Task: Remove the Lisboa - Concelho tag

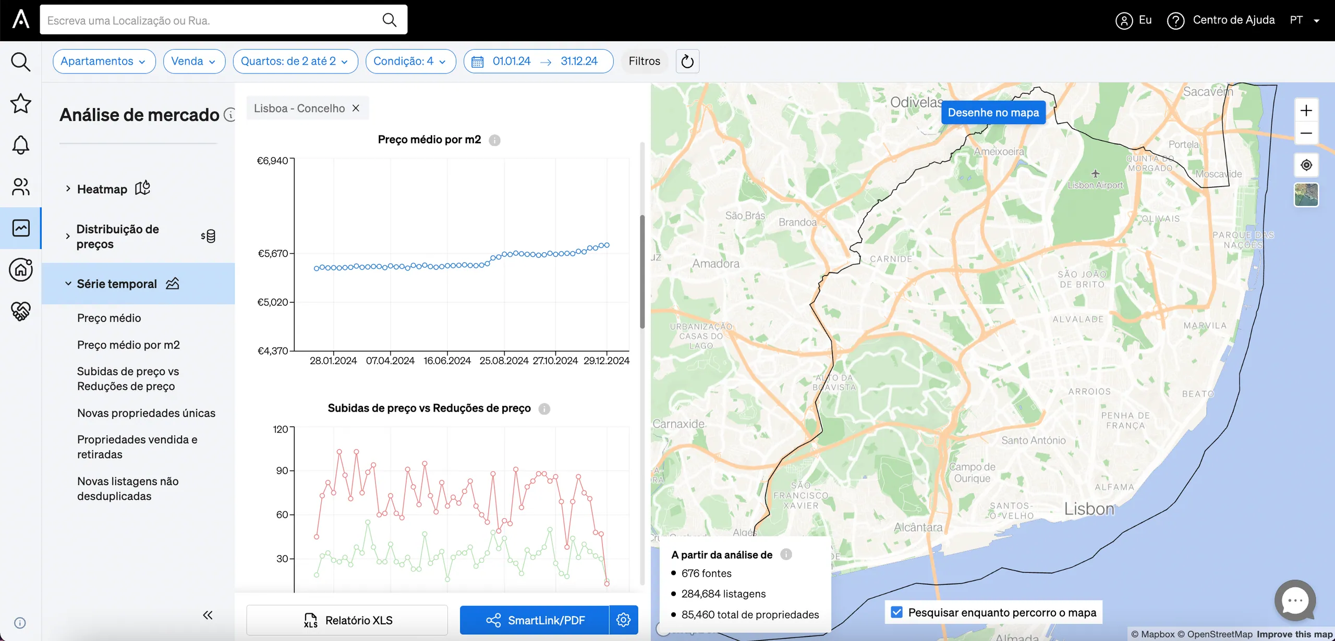Action: click(356, 108)
